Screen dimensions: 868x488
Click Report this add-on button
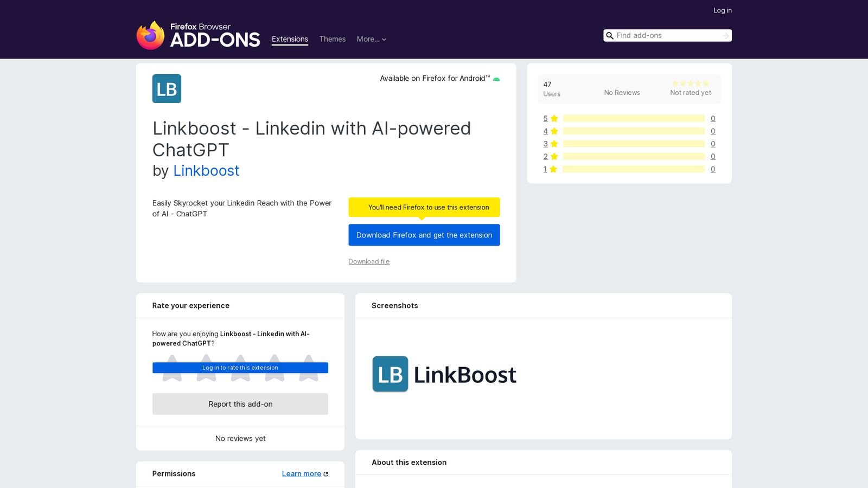coord(240,404)
